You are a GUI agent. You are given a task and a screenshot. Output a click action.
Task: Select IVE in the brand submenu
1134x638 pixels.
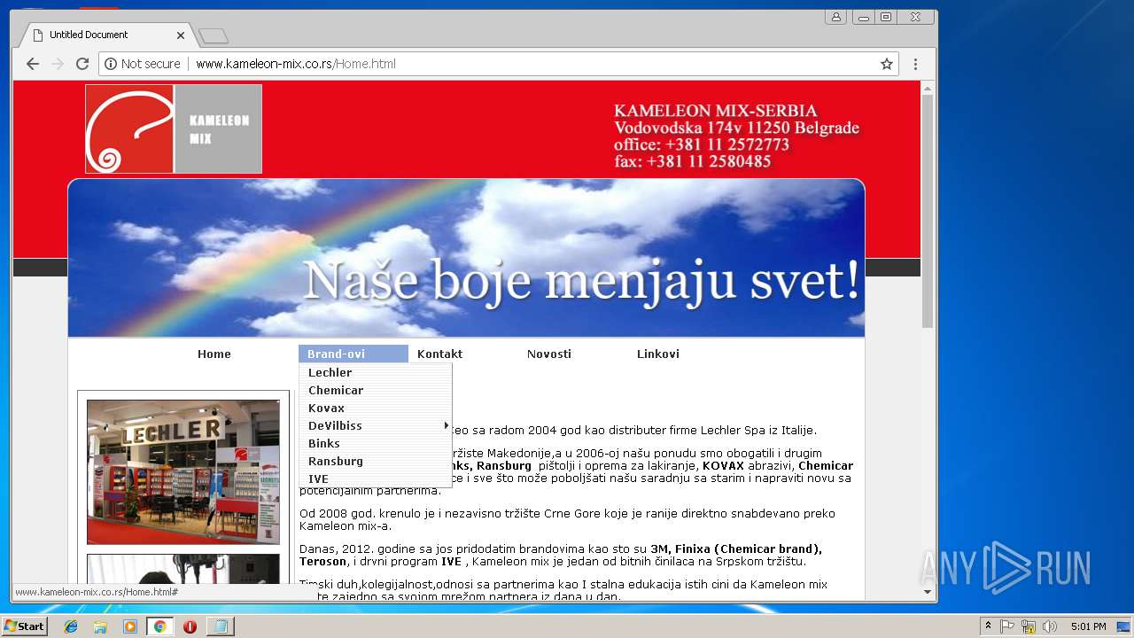point(376,478)
